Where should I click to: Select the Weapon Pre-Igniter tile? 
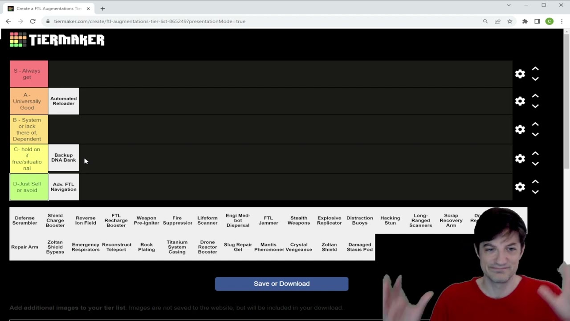point(147,221)
